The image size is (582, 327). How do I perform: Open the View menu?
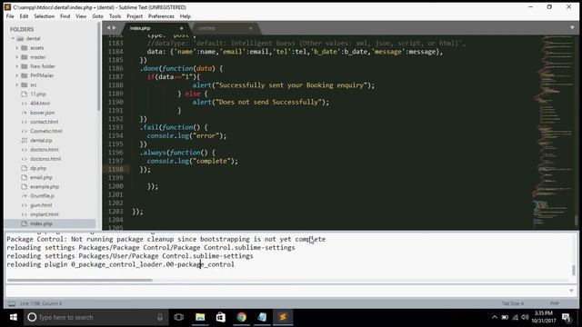pos(81,16)
